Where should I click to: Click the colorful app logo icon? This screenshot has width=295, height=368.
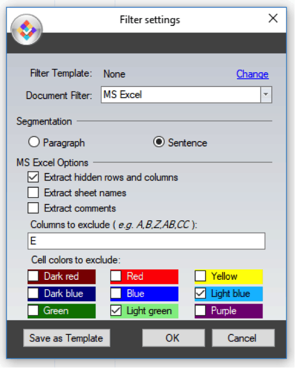click(x=26, y=30)
